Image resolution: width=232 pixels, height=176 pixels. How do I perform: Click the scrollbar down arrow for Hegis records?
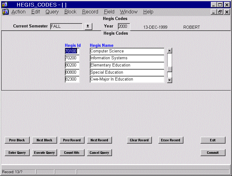click(169, 80)
